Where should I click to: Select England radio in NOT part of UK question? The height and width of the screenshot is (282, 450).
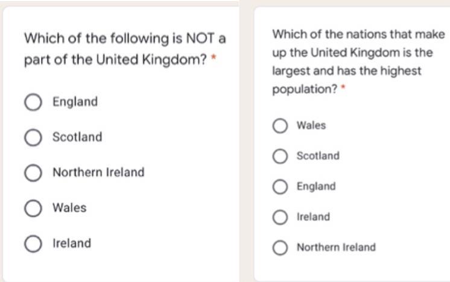coord(33,102)
